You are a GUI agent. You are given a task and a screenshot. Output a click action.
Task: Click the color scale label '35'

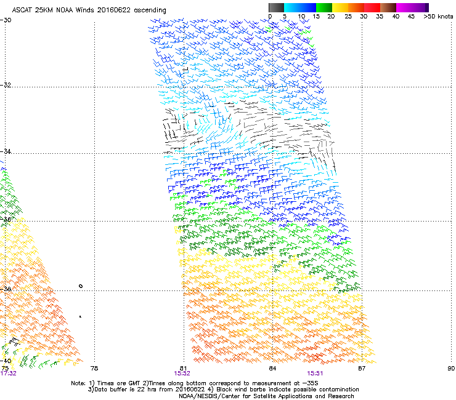tap(380, 17)
